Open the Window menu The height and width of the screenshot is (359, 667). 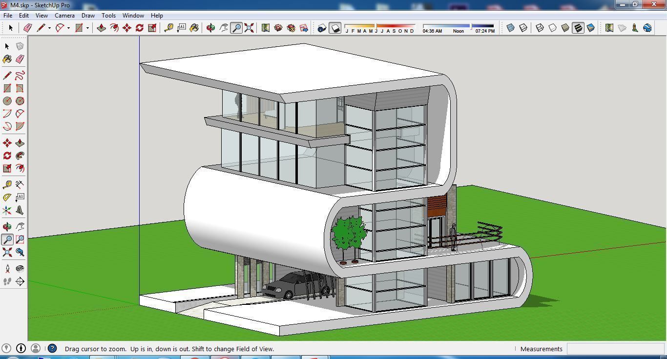pyautogui.click(x=133, y=15)
